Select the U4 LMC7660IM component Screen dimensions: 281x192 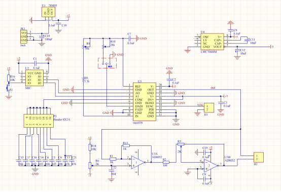click(213, 42)
